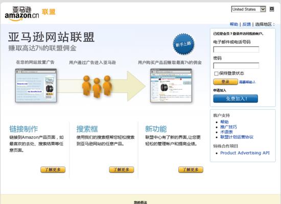Open the United States region dropdown

point(248,9)
